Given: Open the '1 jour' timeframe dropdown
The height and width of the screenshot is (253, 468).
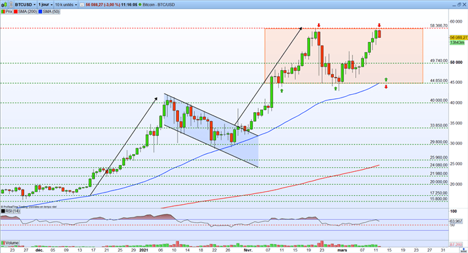Looking at the screenshot, I should [45, 5].
